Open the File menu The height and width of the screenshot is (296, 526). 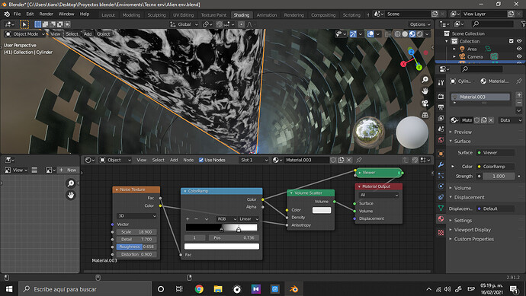pyautogui.click(x=17, y=14)
